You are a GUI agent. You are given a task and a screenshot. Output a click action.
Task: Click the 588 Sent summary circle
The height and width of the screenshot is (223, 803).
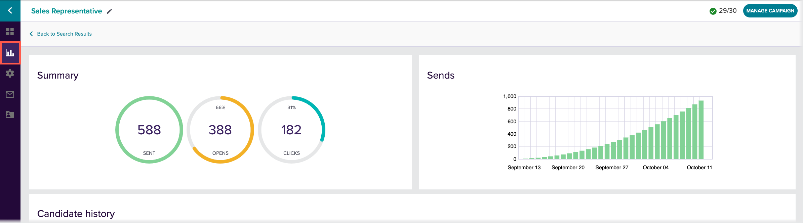(x=149, y=130)
